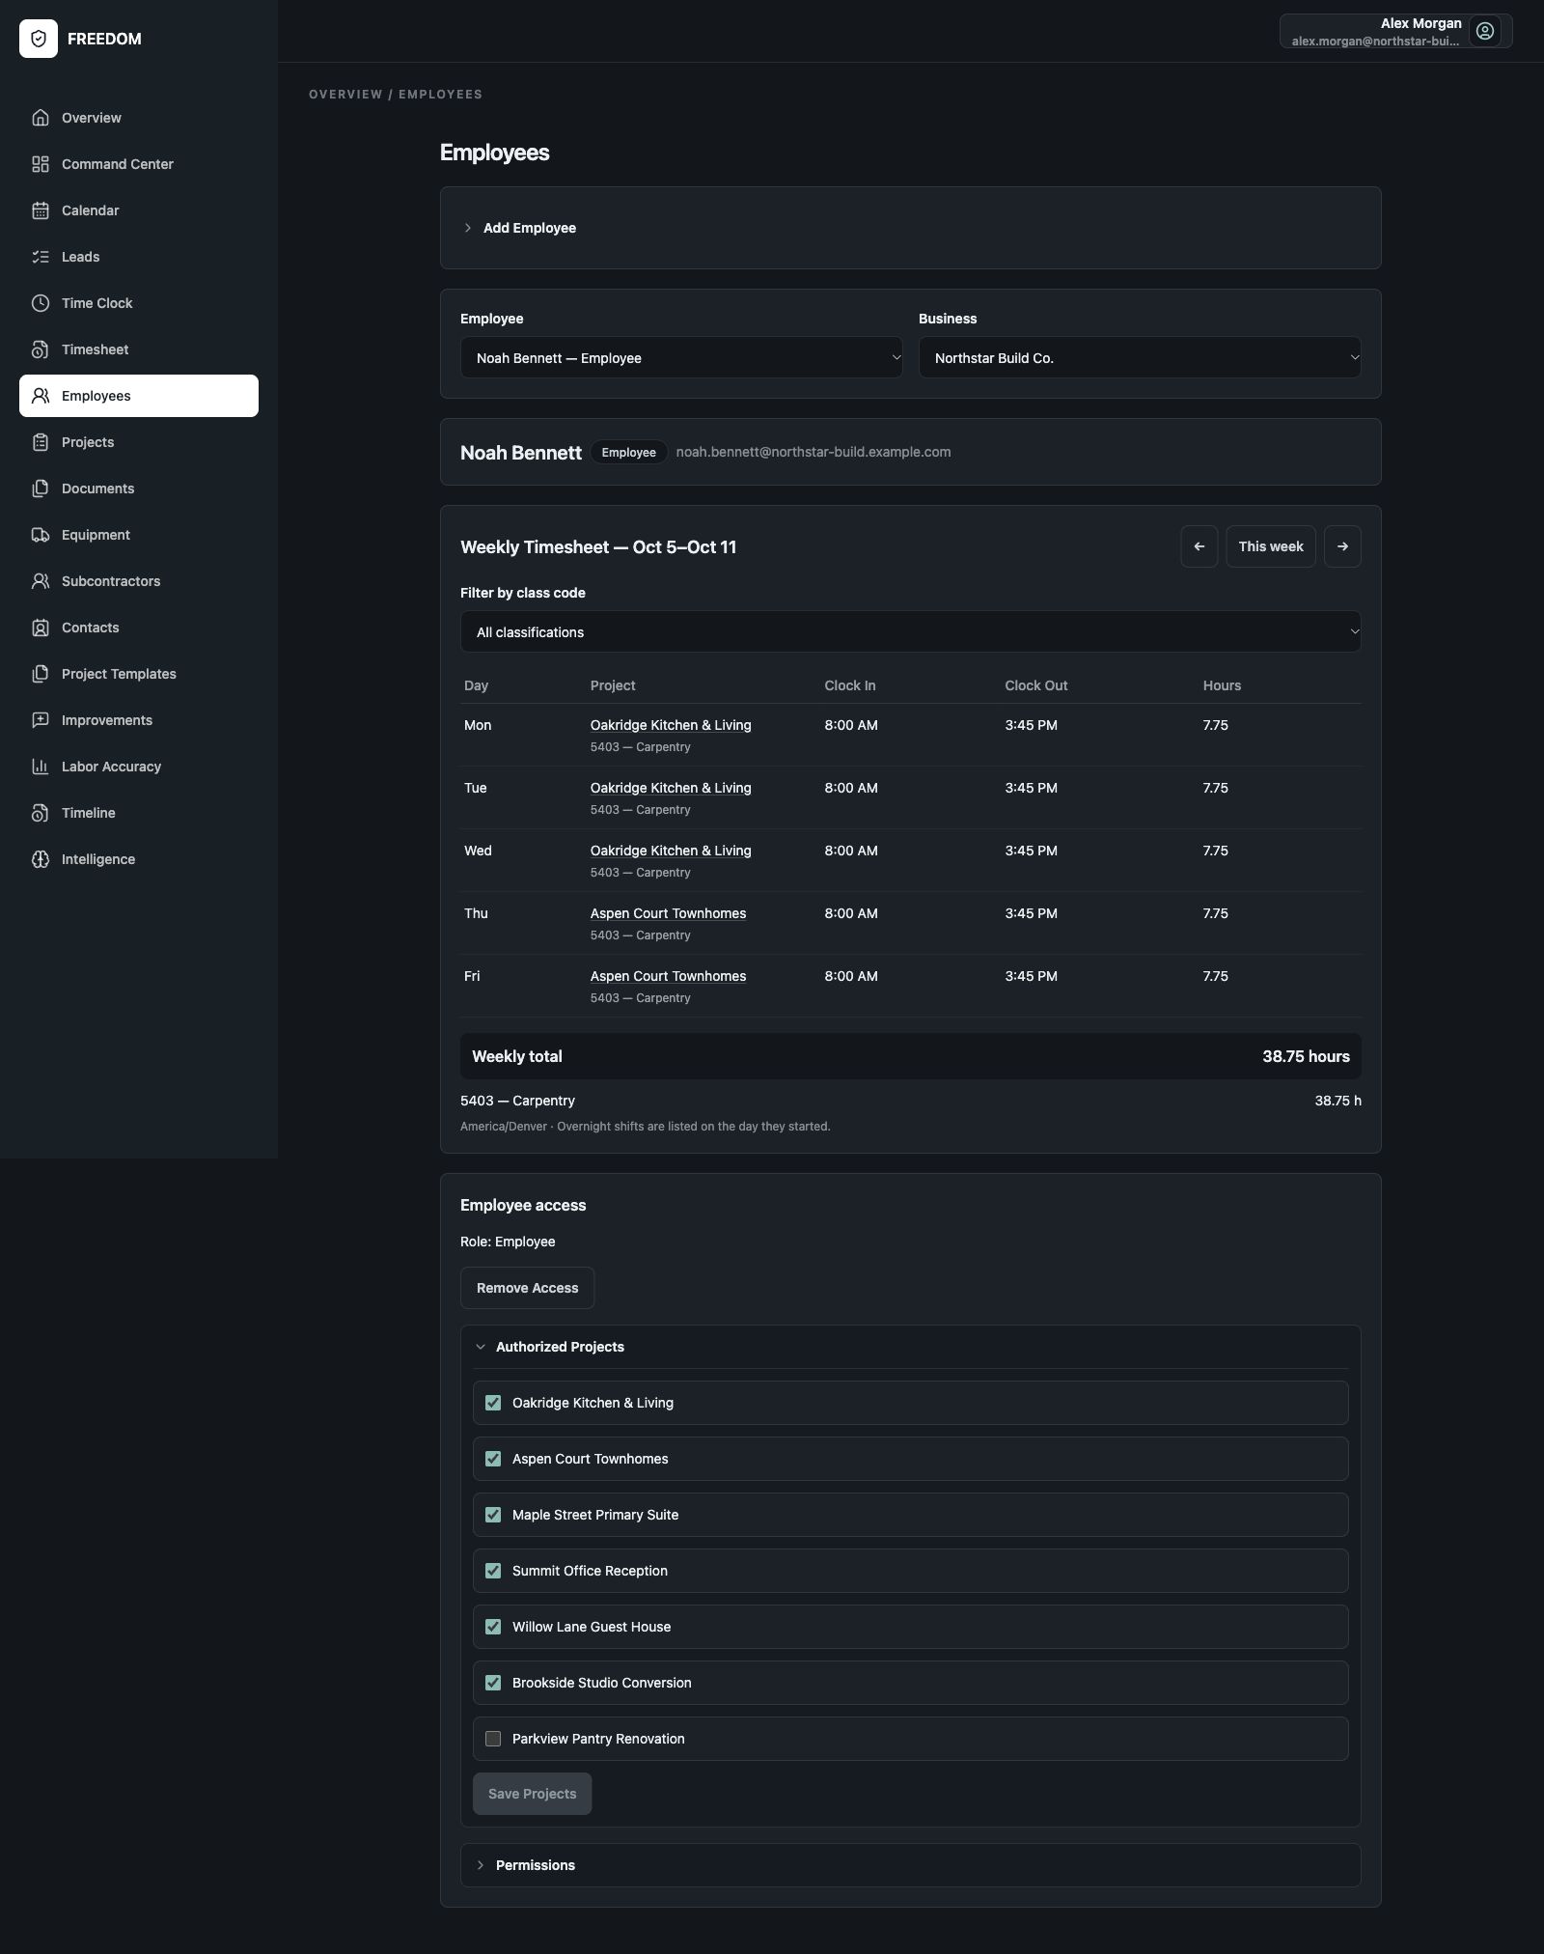This screenshot has height=1954, width=1544.
Task: Uncheck Oakridge Kitchen & Living project
Action: click(493, 1403)
